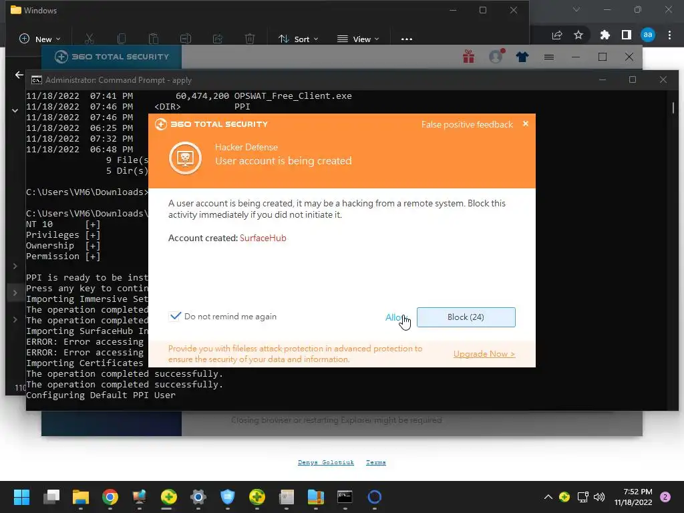Screen dimensions: 684x513
Task: Show hidden tray icons chevron
Action: (548, 497)
